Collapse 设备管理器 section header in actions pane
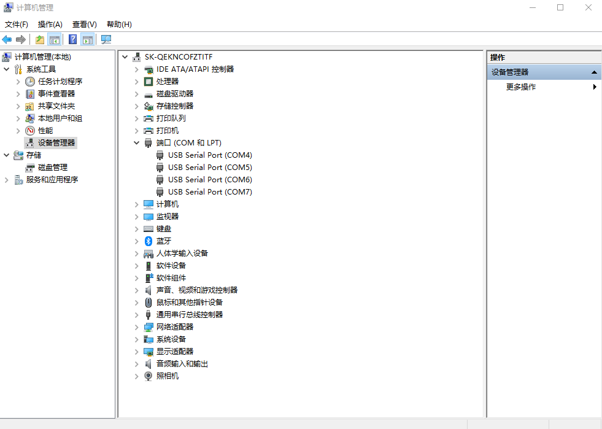Screen dimensions: 602x429 pyautogui.click(x=594, y=72)
